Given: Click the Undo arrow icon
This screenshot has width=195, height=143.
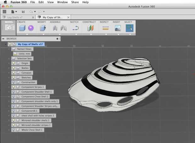Looking at the screenshot, I should tap(31, 12).
